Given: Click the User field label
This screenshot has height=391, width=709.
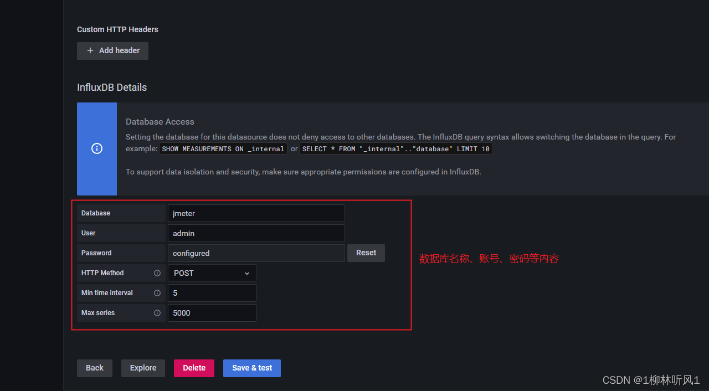Looking at the screenshot, I should [89, 233].
